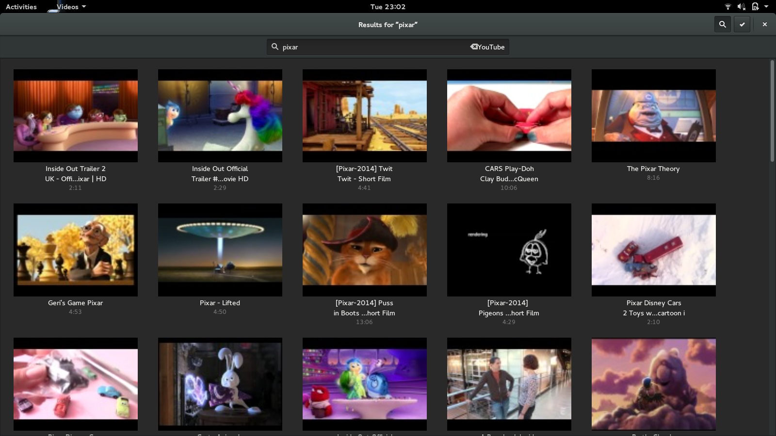Open the Pigeons Short Film thumbnail
Image resolution: width=776 pixels, height=436 pixels.
[x=509, y=250]
